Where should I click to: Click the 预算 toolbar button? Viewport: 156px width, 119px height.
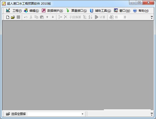118,17
